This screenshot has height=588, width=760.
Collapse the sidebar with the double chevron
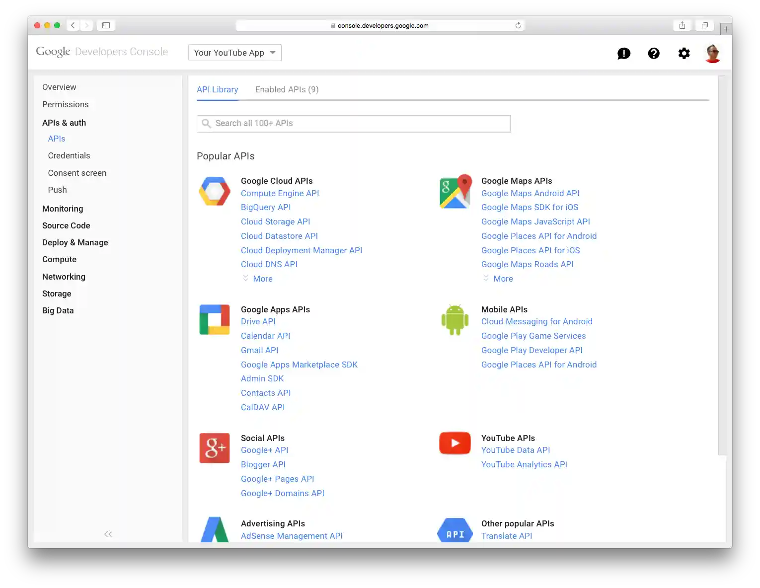pos(108,534)
